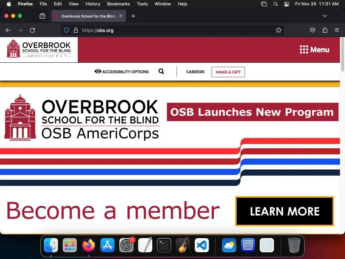345x259 pixels.
Task: Open Terminal from the dock
Action: tap(164, 245)
